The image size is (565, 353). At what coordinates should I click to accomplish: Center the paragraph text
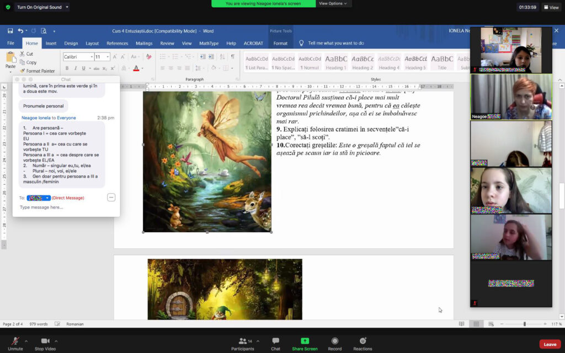click(x=171, y=68)
